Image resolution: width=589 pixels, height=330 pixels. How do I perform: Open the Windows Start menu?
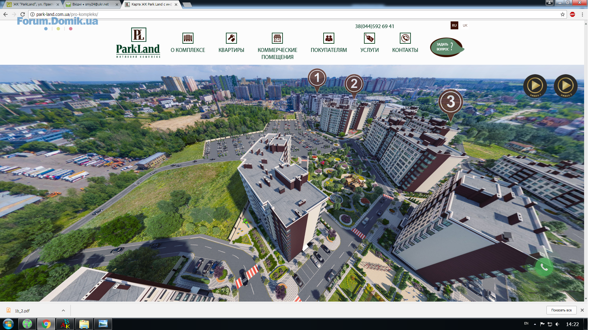point(8,324)
